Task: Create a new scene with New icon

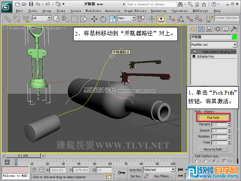Action: click(17, 4)
